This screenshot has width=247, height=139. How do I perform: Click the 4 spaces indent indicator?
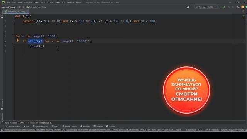point(215,130)
